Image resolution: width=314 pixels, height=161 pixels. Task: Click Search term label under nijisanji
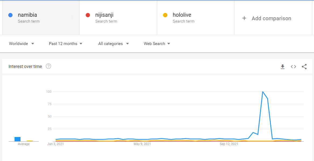106,21
